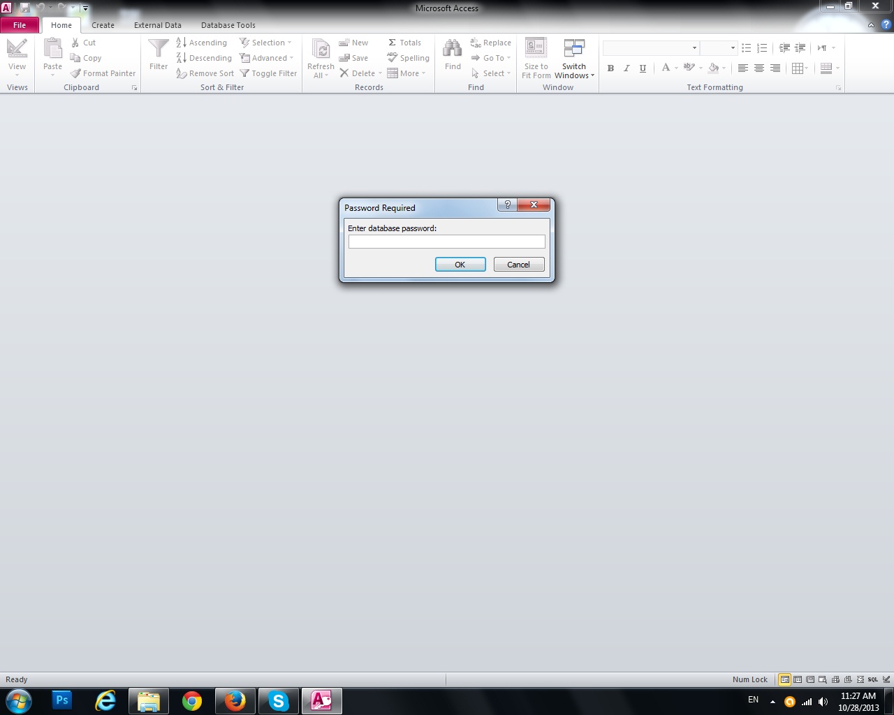Center-align text
The height and width of the screenshot is (715, 894).
[759, 68]
